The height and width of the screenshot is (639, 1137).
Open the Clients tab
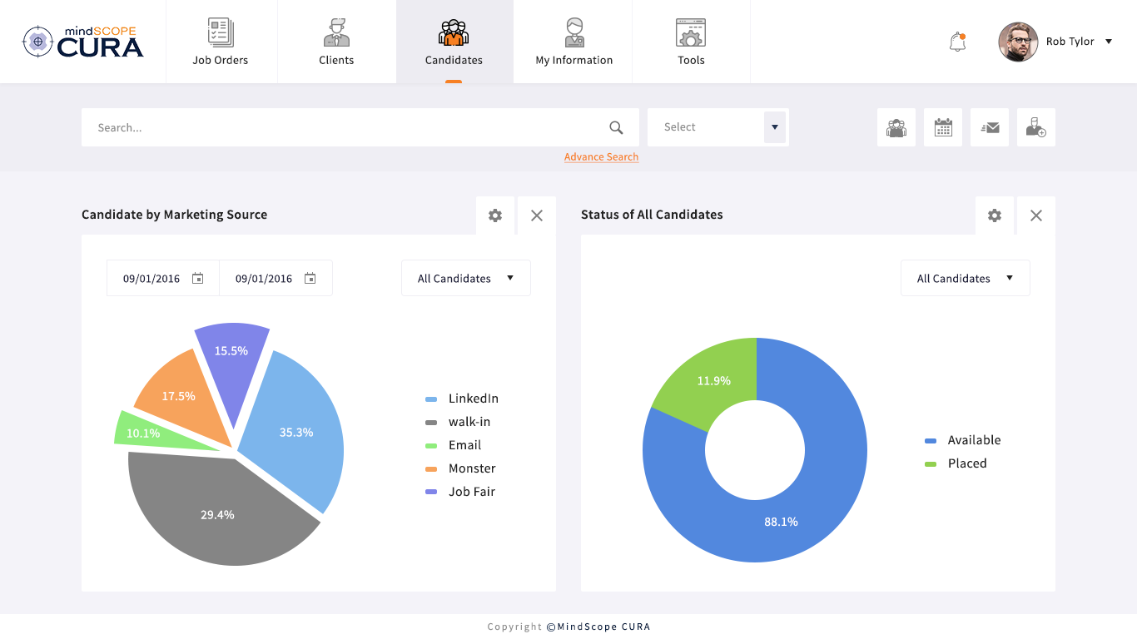(336, 42)
